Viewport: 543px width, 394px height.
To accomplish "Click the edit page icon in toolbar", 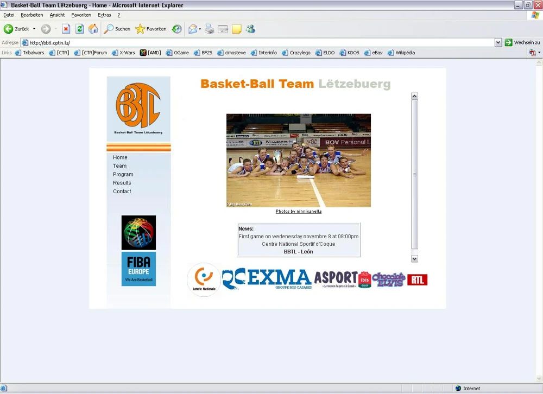I will [x=223, y=29].
